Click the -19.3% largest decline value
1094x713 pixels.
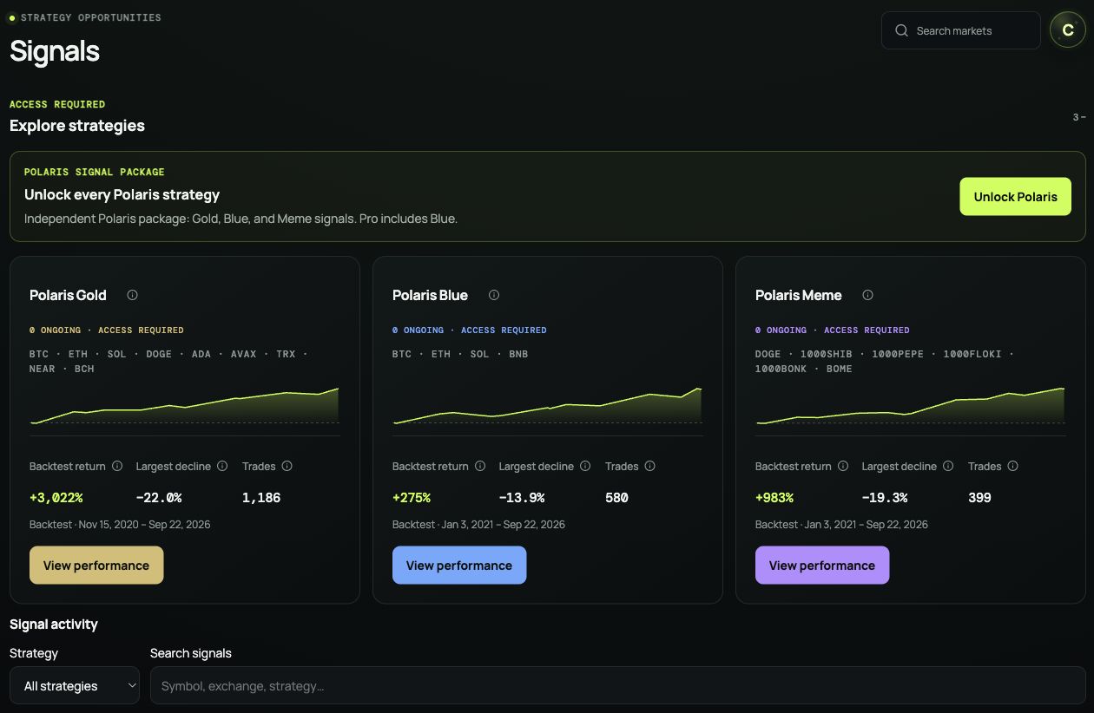point(885,497)
